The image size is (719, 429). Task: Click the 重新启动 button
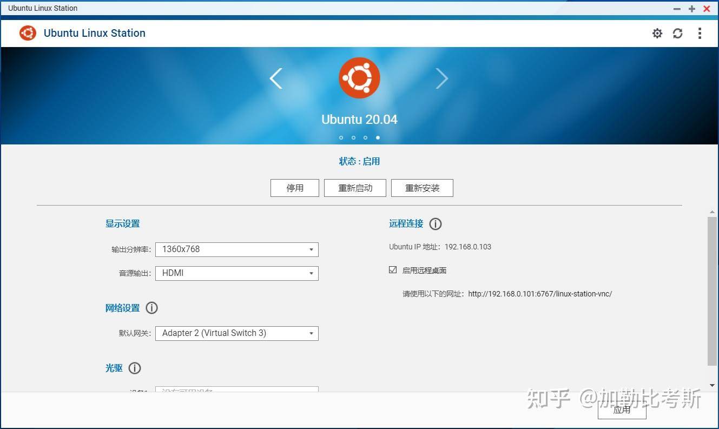pyautogui.click(x=355, y=188)
